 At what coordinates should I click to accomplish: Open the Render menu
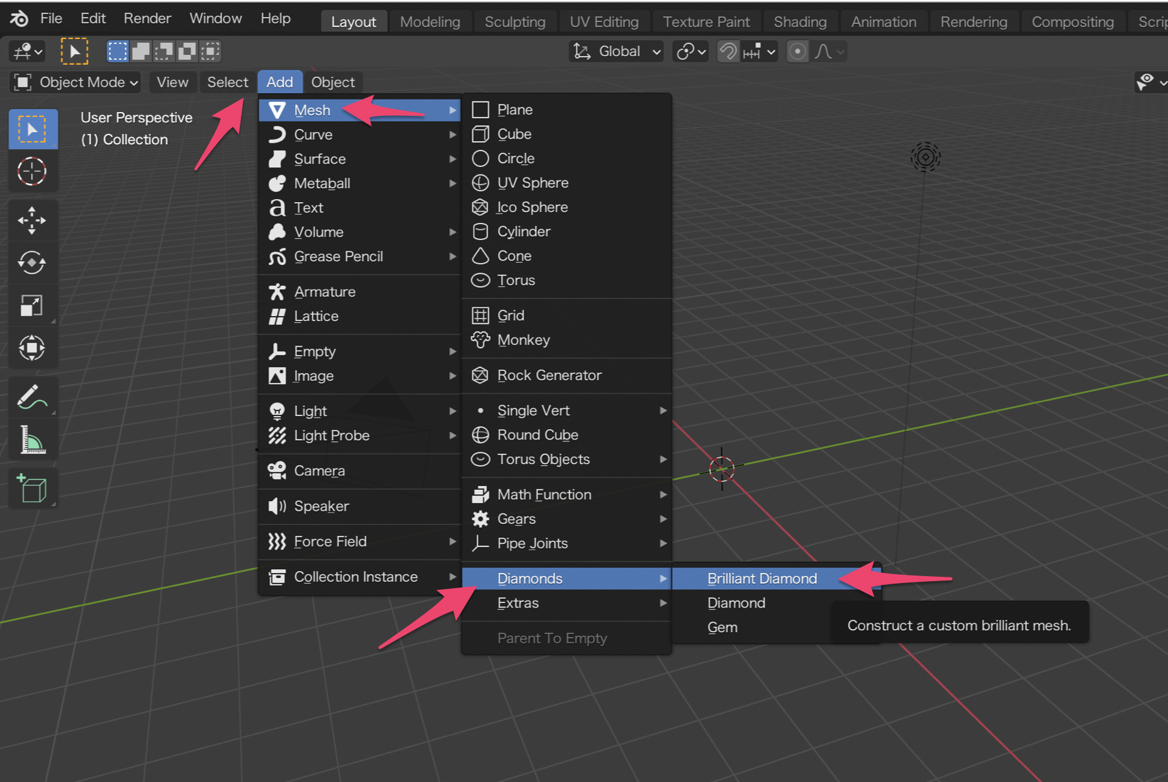tap(147, 18)
